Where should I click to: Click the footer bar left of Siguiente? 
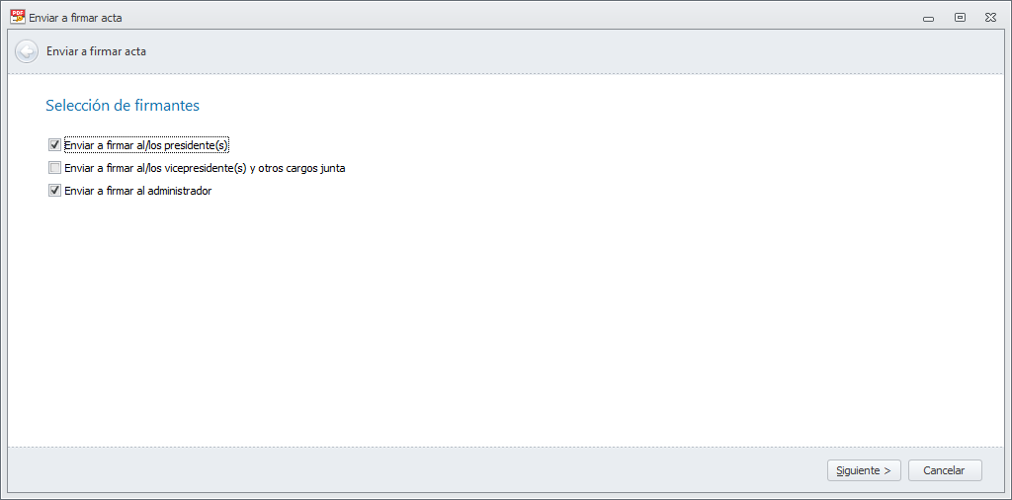(395, 470)
